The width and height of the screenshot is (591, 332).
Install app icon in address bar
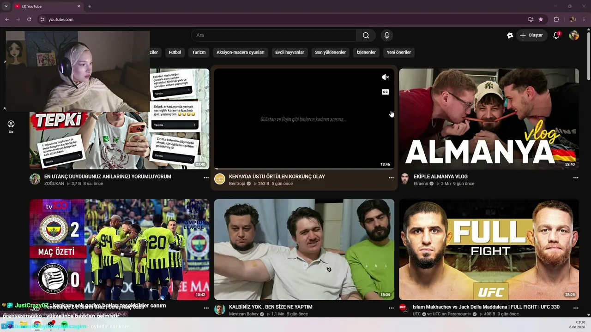pos(531,19)
